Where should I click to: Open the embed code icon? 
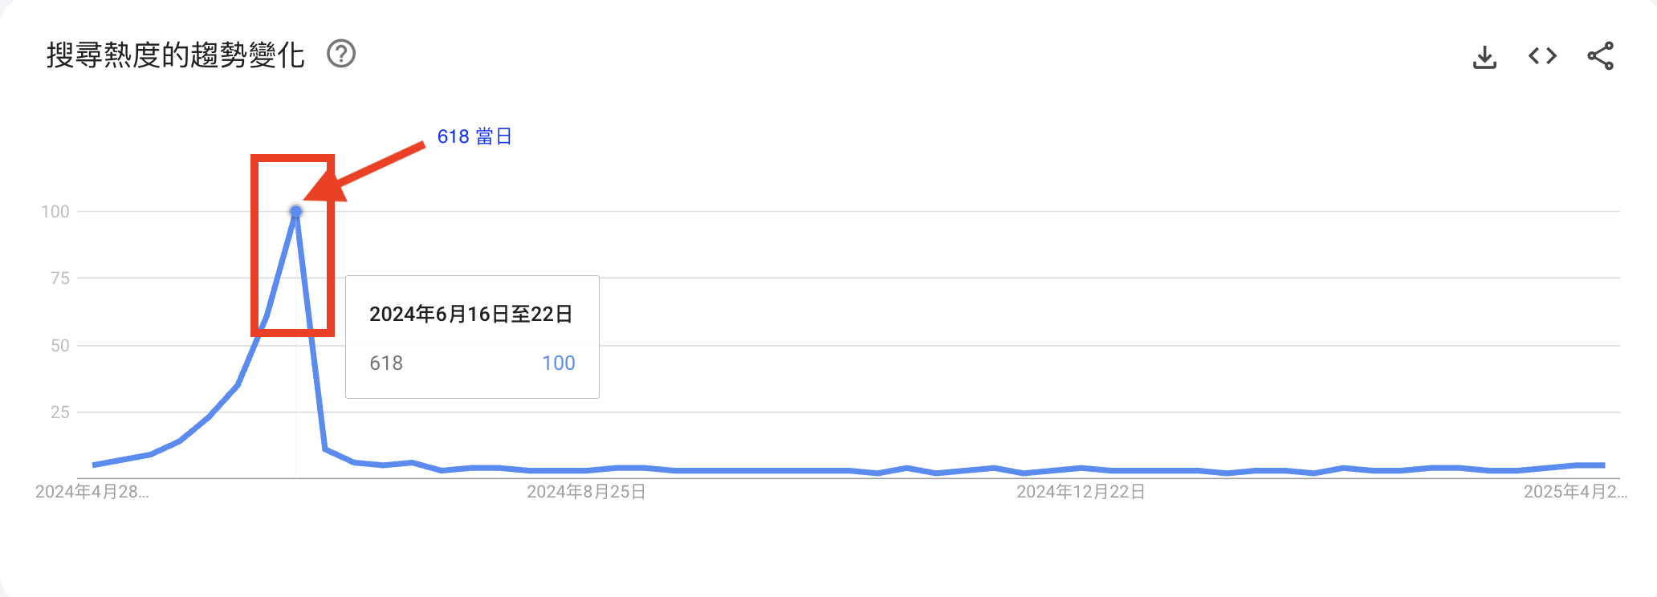coord(1542,56)
